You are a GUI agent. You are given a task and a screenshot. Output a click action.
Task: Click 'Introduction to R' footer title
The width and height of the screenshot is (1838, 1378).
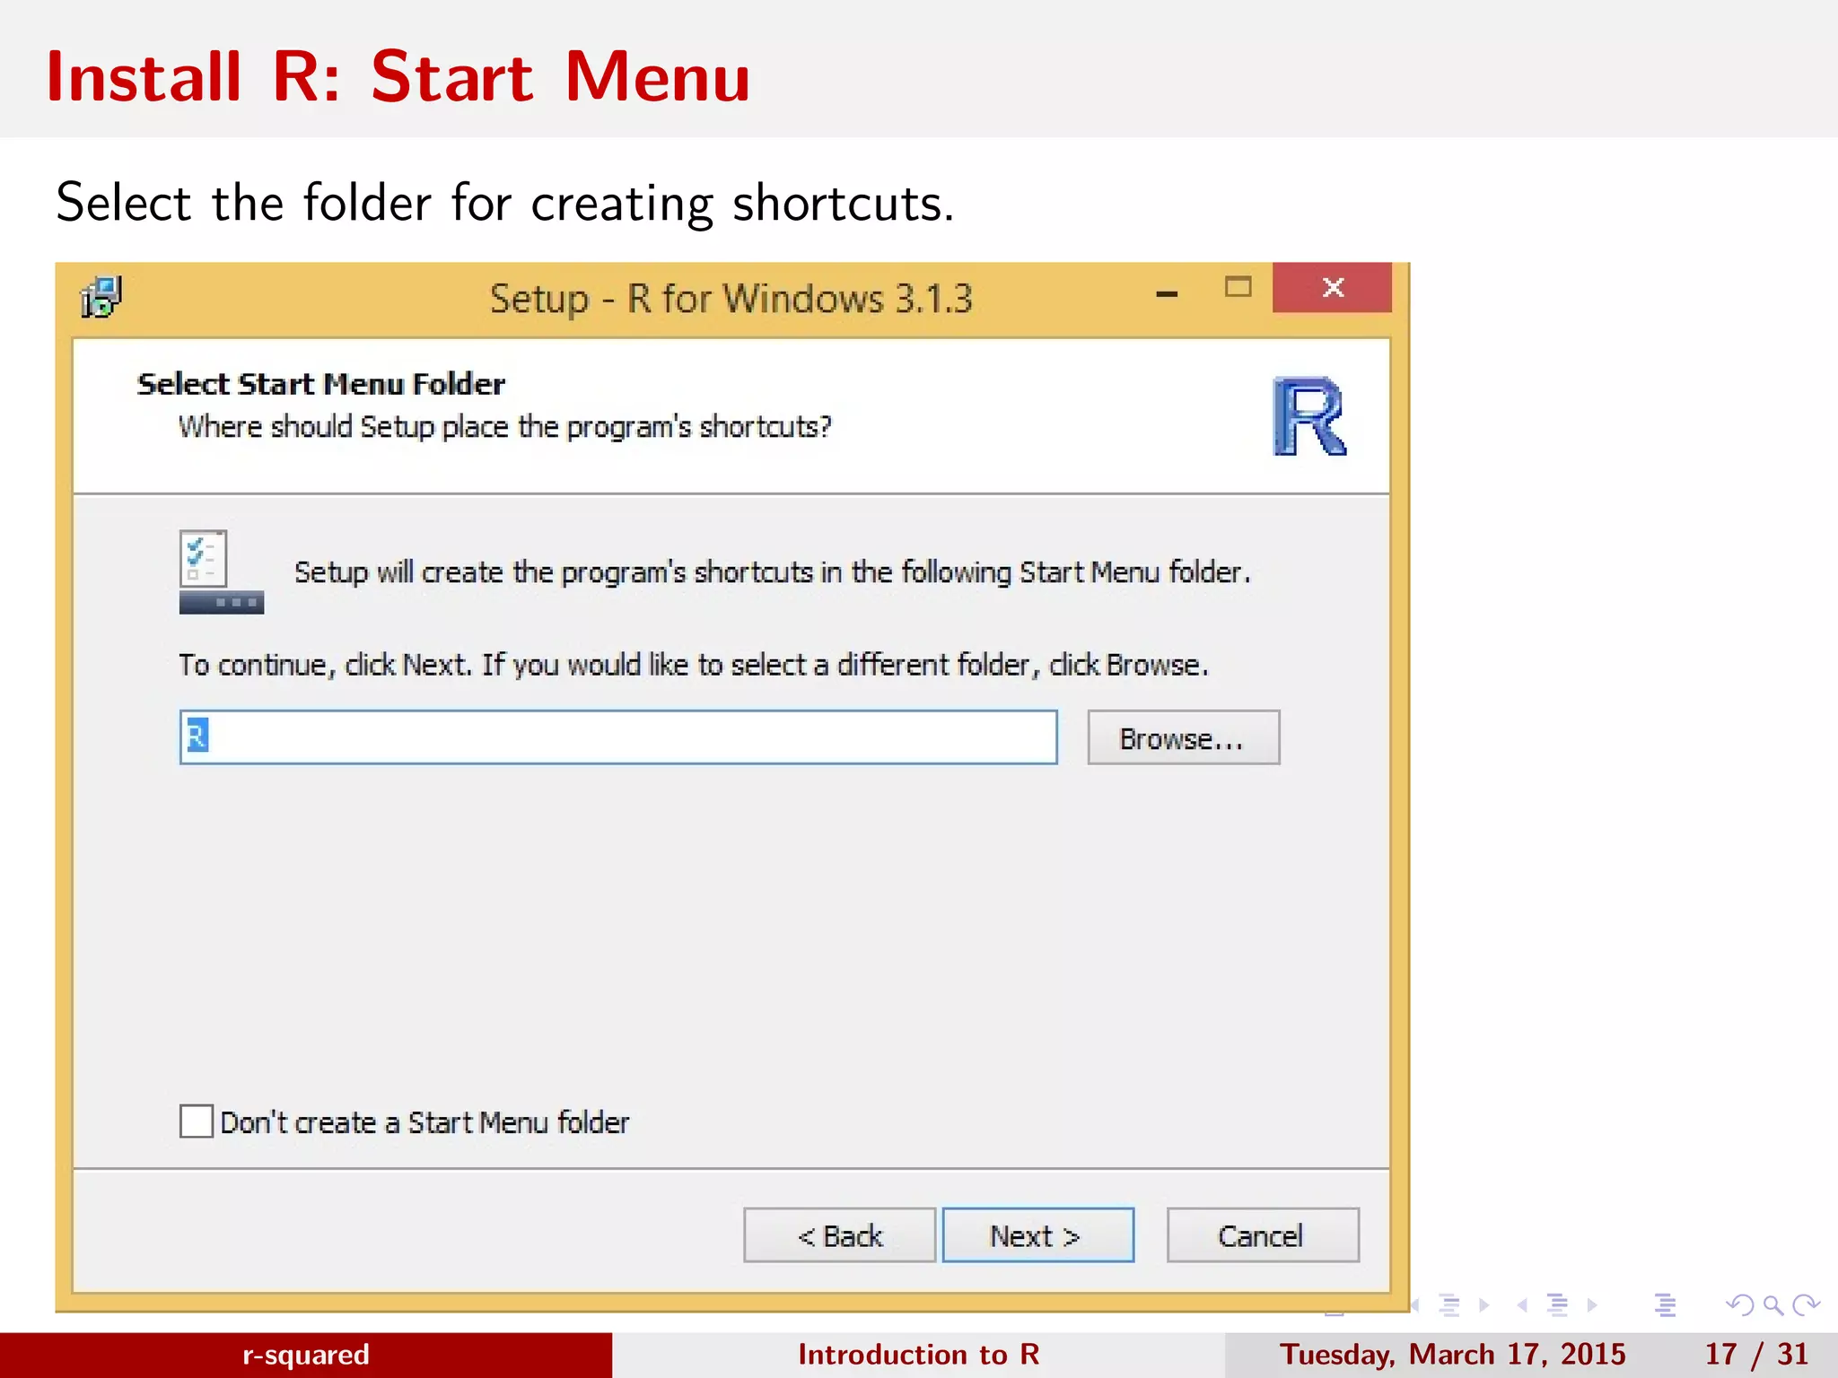coord(919,1354)
